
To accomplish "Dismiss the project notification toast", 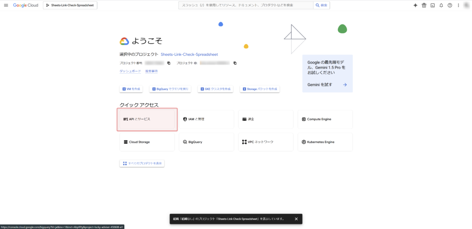I will (x=296, y=219).
